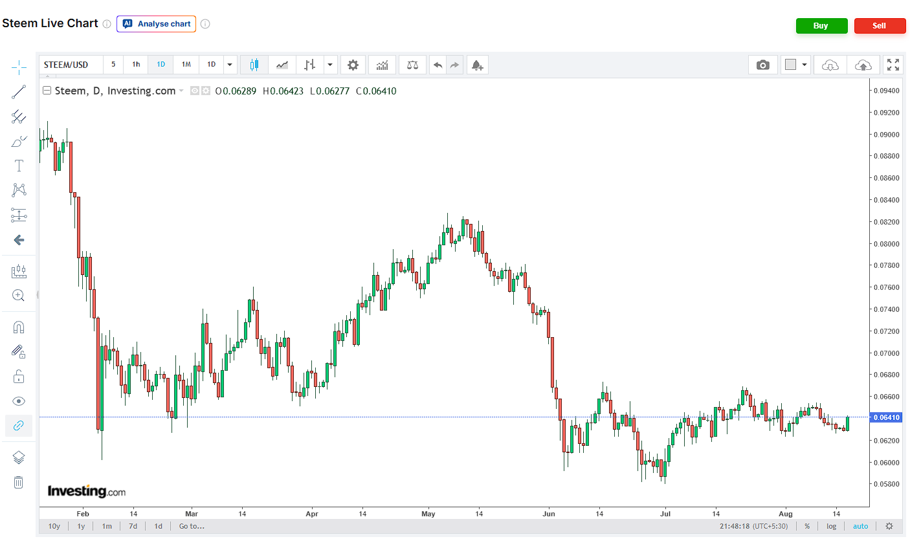Toggle the drawings sync link icon
The height and width of the screenshot is (539, 910).
coord(19,425)
